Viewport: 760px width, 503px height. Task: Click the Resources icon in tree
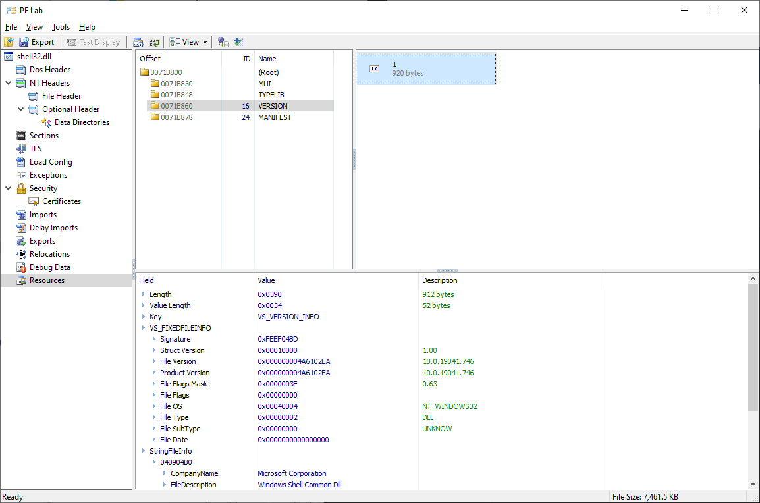coord(21,280)
